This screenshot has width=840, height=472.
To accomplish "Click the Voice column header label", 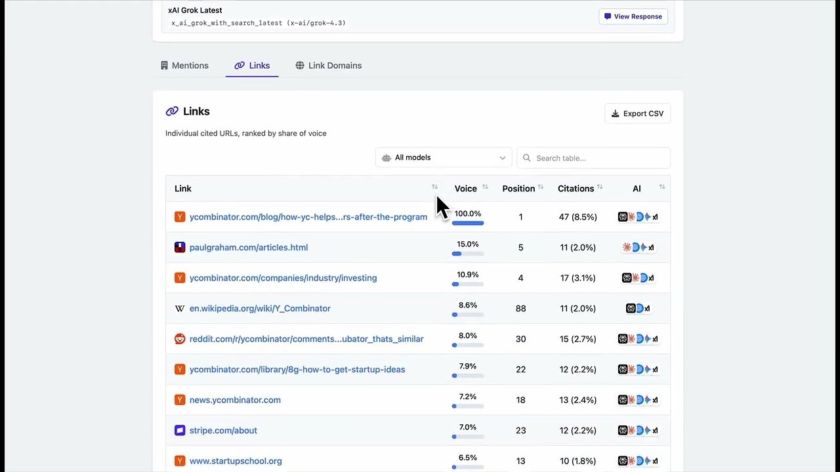I will pos(466,189).
